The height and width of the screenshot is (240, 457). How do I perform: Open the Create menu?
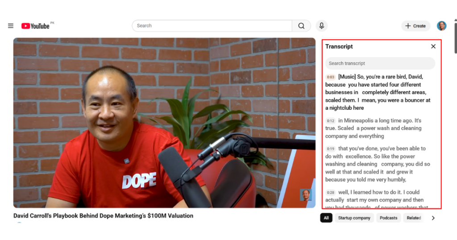click(x=415, y=26)
